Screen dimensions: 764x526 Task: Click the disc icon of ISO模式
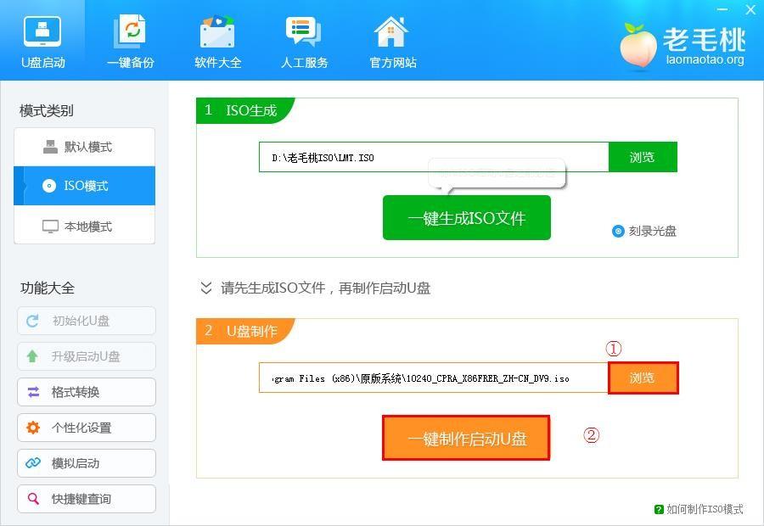click(48, 186)
